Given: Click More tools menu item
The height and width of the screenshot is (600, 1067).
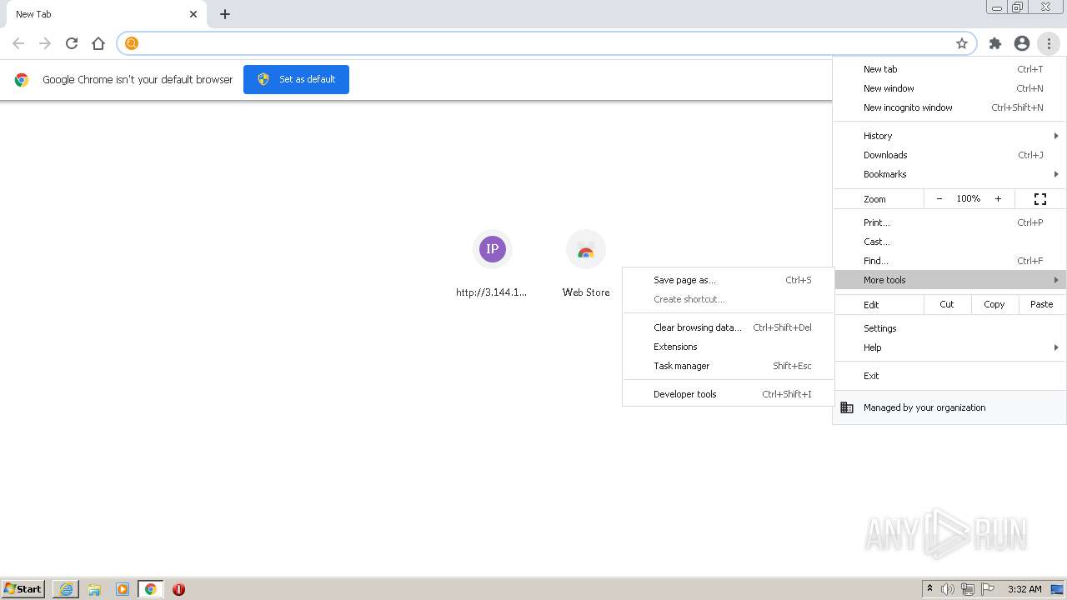Looking at the screenshot, I should tap(949, 280).
